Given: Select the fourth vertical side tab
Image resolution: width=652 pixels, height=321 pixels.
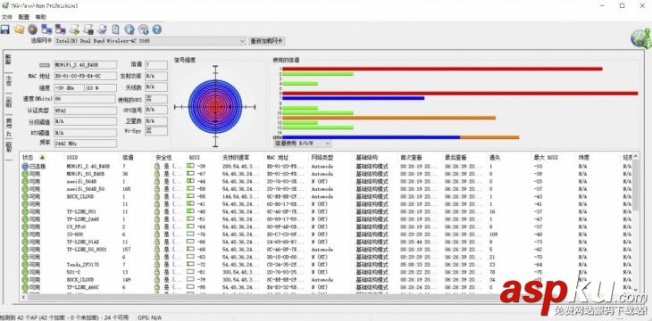Looking at the screenshot, I should [8, 127].
